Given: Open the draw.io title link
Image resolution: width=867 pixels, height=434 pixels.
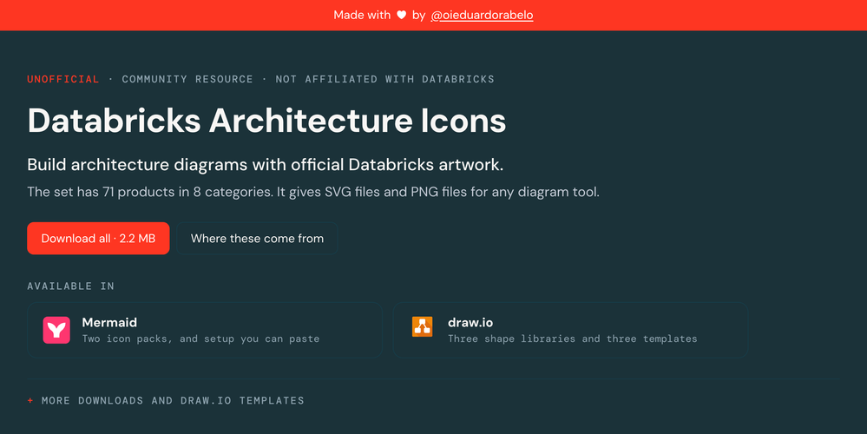Looking at the screenshot, I should [x=470, y=322].
